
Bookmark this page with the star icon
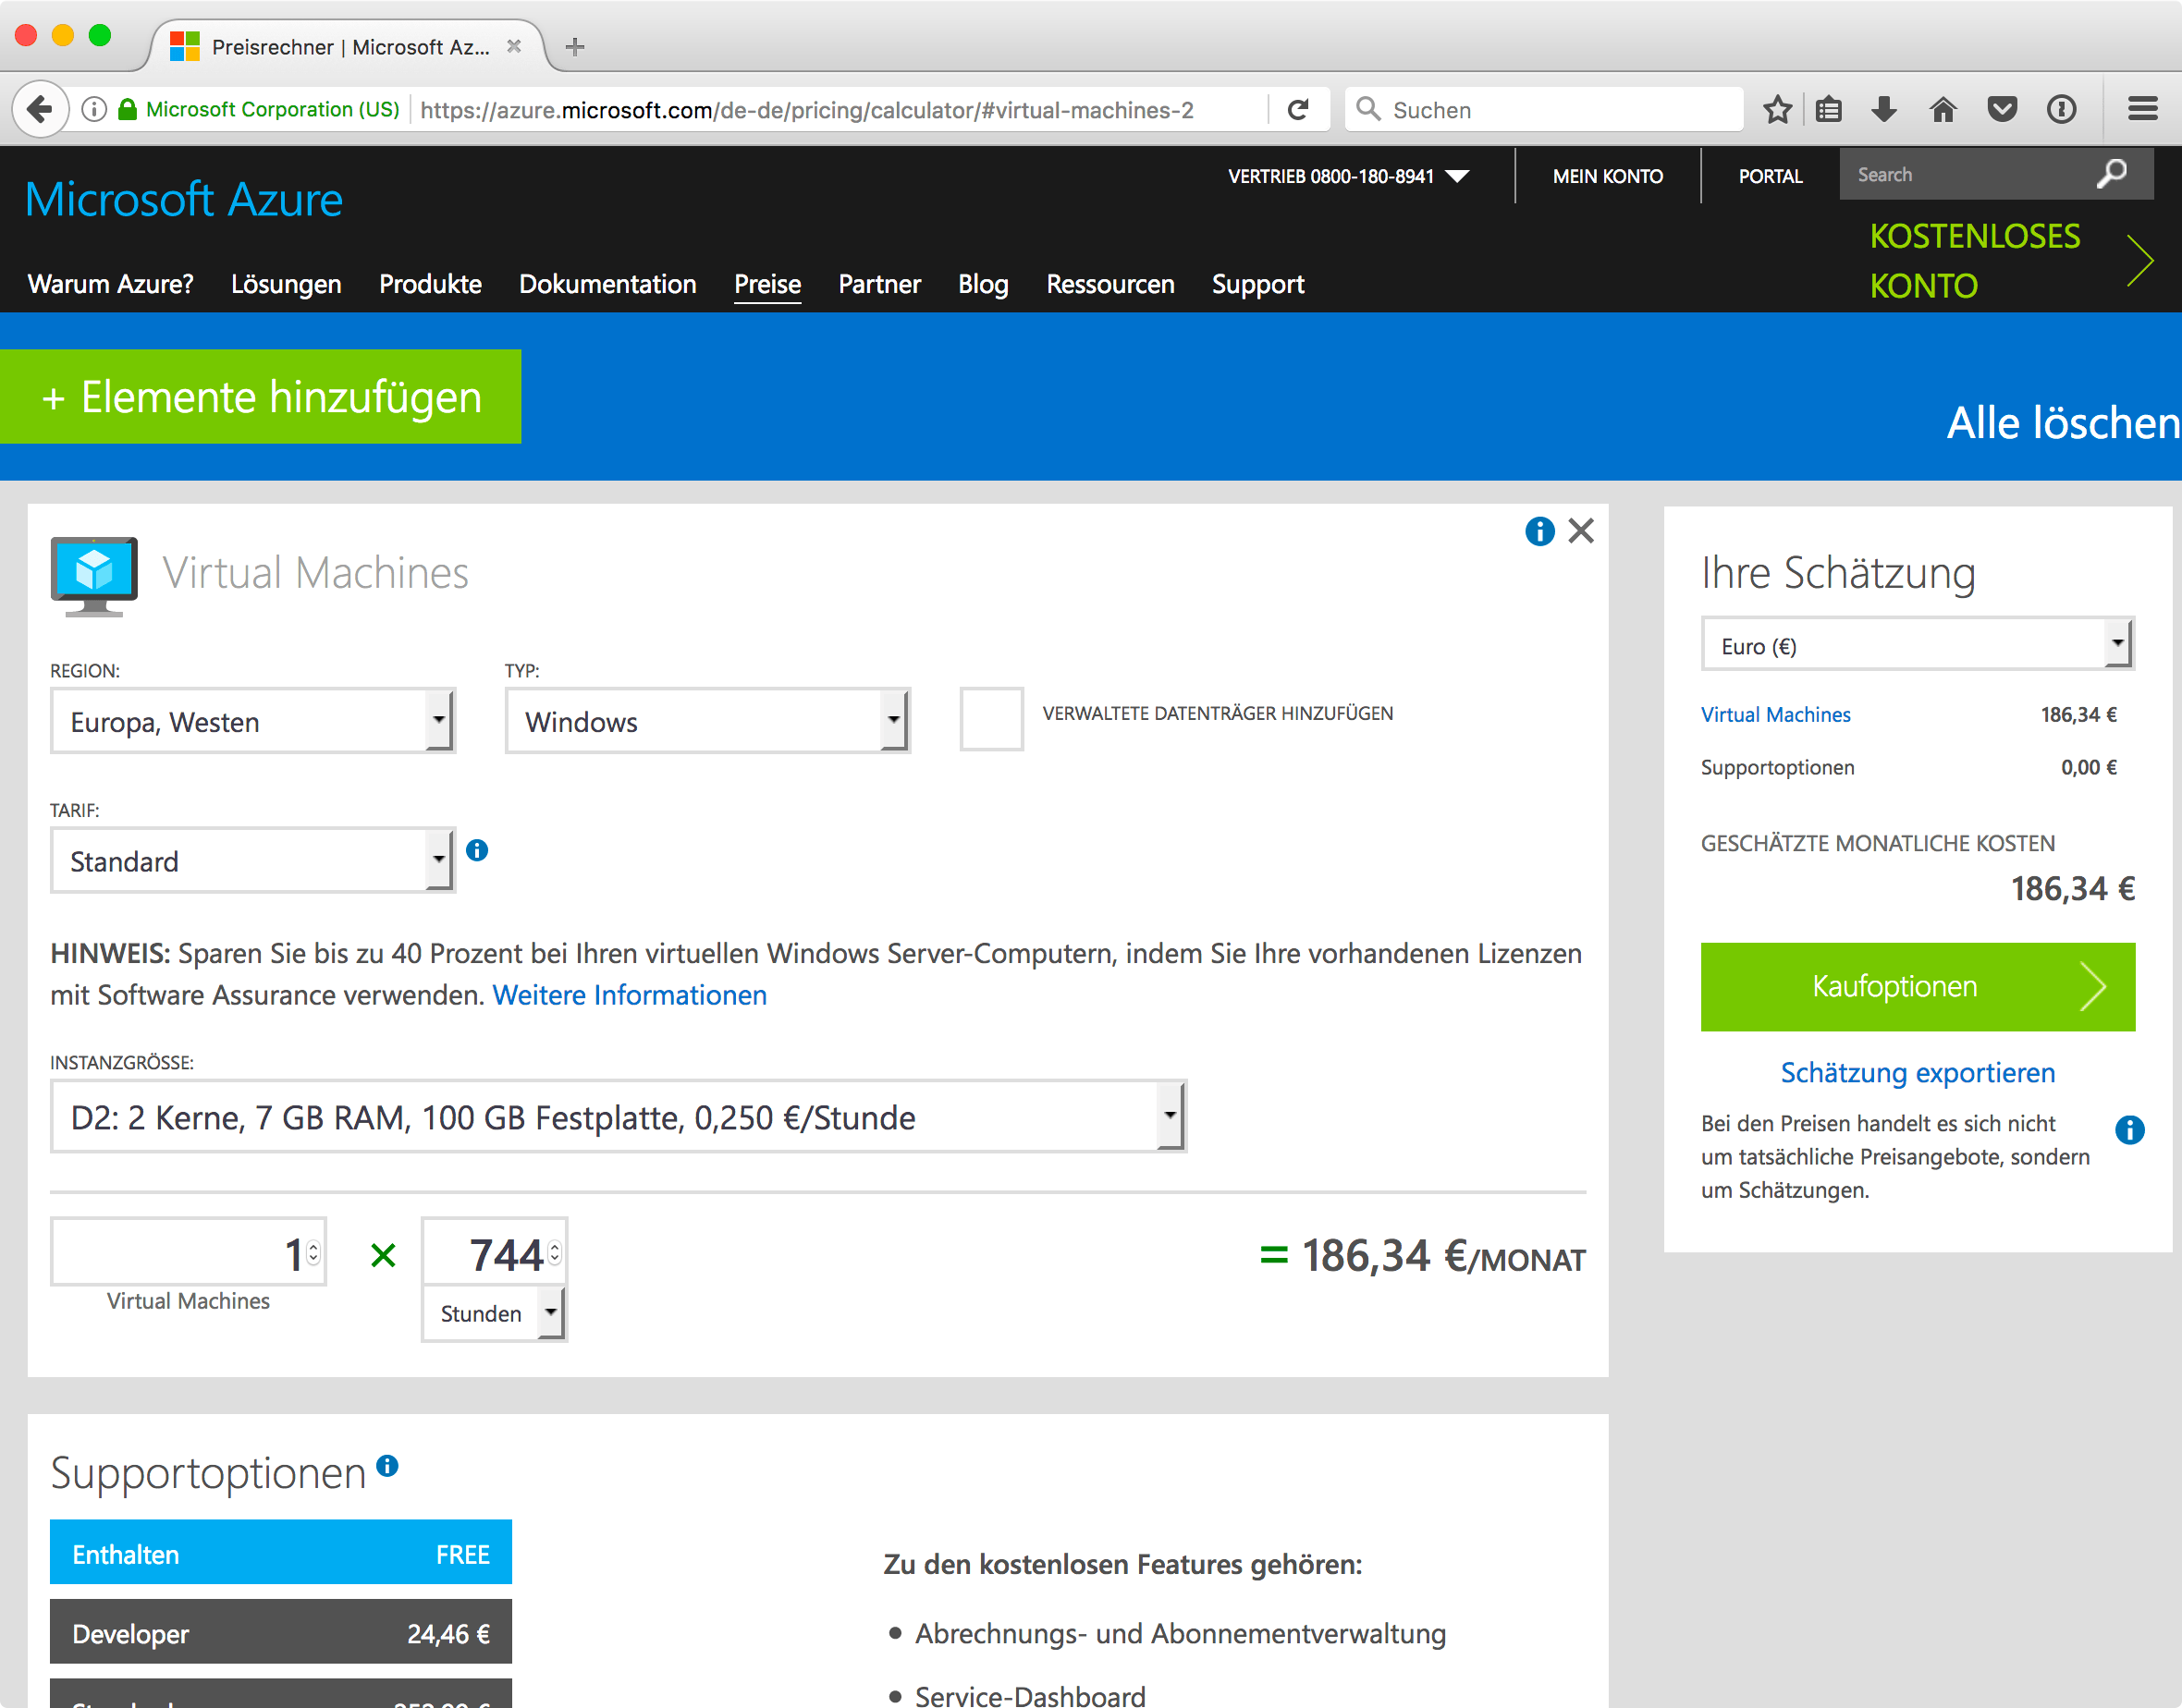(1777, 109)
